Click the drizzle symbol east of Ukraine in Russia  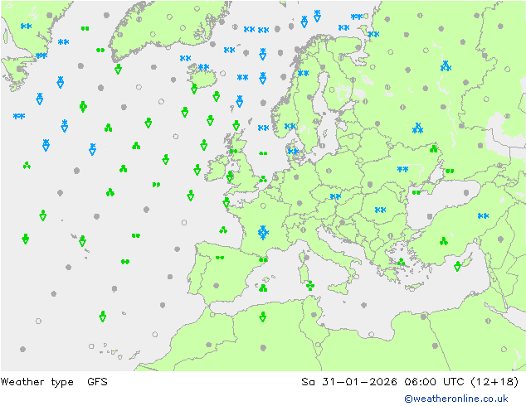pos(450,172)
